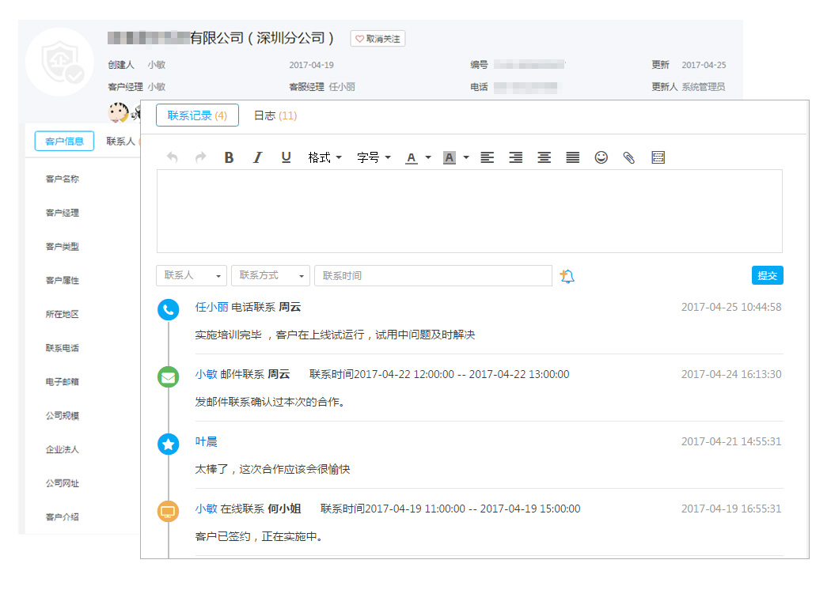This screenshot has height=590, width=831.
Task: Click the cartoon face avatar
Action: 118,112
